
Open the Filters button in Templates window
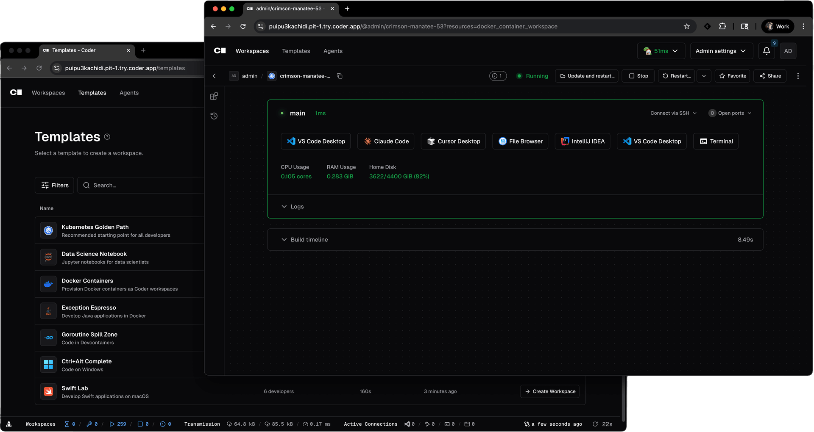point(54,185)
